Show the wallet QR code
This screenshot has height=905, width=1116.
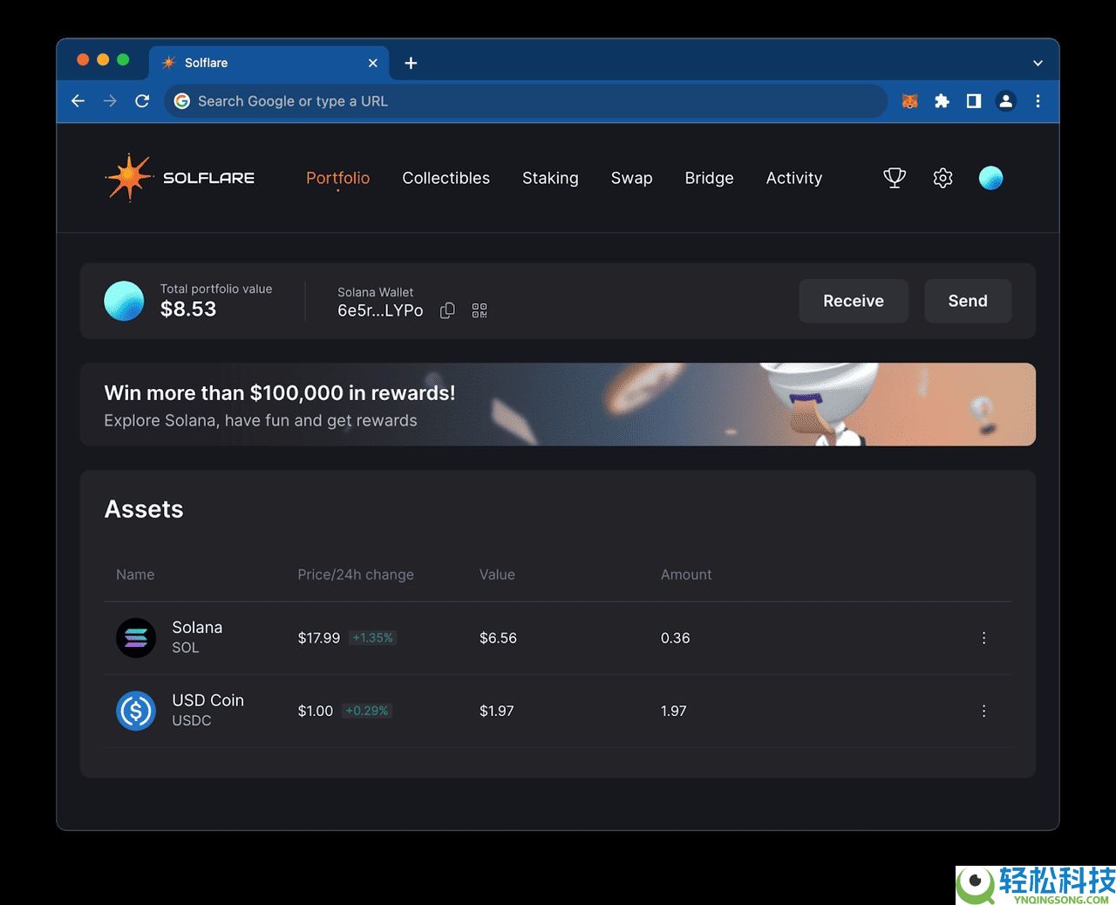(x=480, y=310)
